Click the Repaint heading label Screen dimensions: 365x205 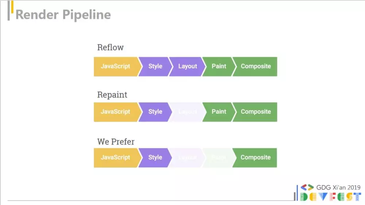click(112, 95)
